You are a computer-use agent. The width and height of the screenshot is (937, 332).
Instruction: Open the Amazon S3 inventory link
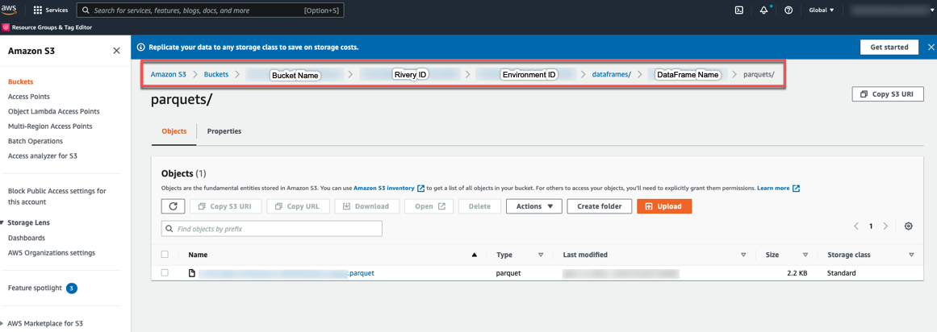383,188
